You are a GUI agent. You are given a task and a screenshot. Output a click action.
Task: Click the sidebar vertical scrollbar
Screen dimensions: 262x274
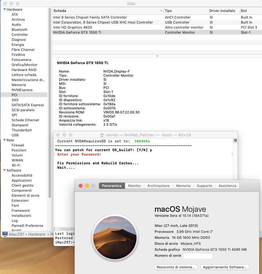click(x=50, y=103)
